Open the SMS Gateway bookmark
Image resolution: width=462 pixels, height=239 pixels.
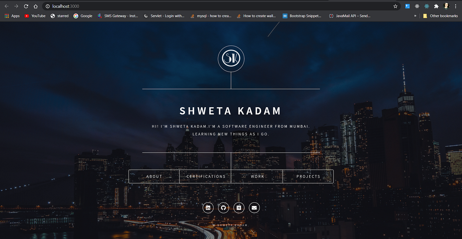pos(118,16)
